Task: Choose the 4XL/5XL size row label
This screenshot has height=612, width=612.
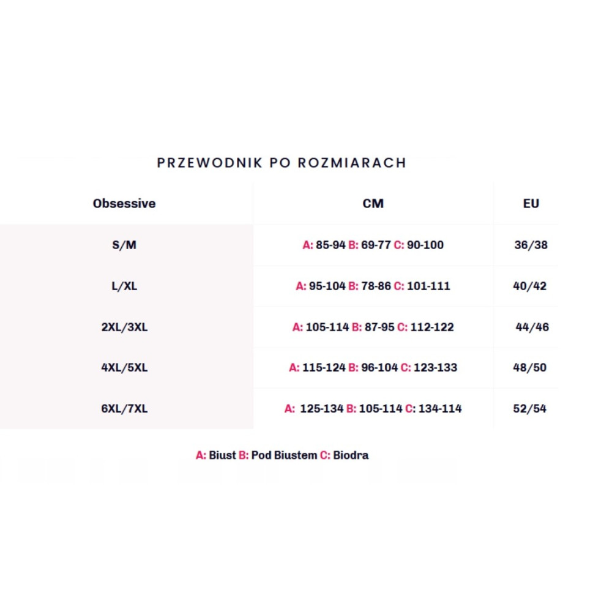Action: pos(124,368)
